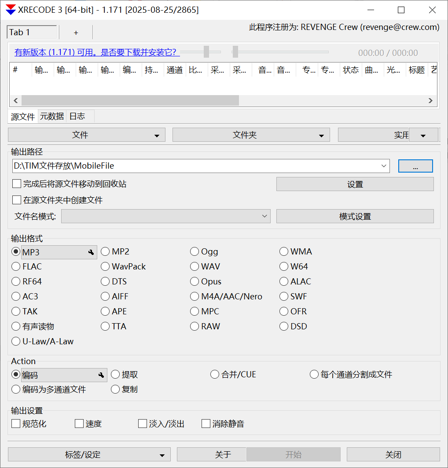Click the XRECODE app logo icon
Screen dimensions: 448x468
[11, 10]
